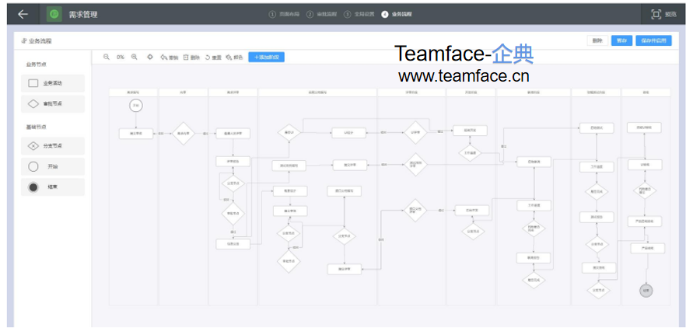The image size is (693, 335).
Task: Undo the last action (撤销)
Action: tap(170, 57)
